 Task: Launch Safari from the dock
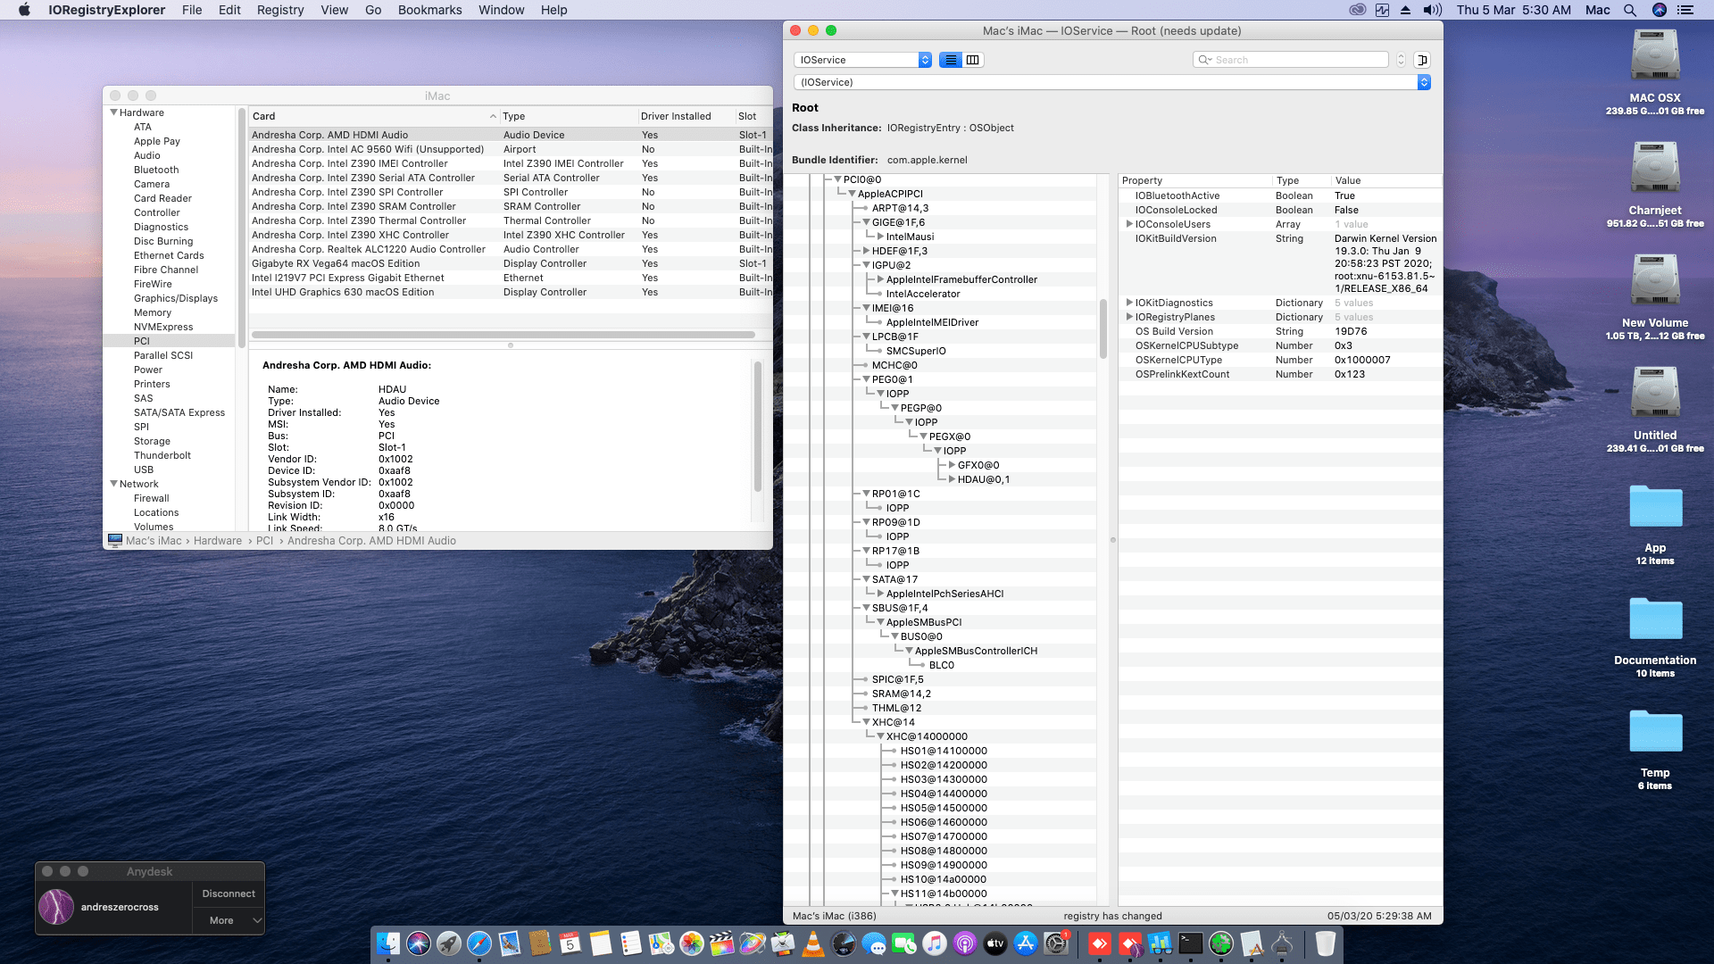click(479, 943)
